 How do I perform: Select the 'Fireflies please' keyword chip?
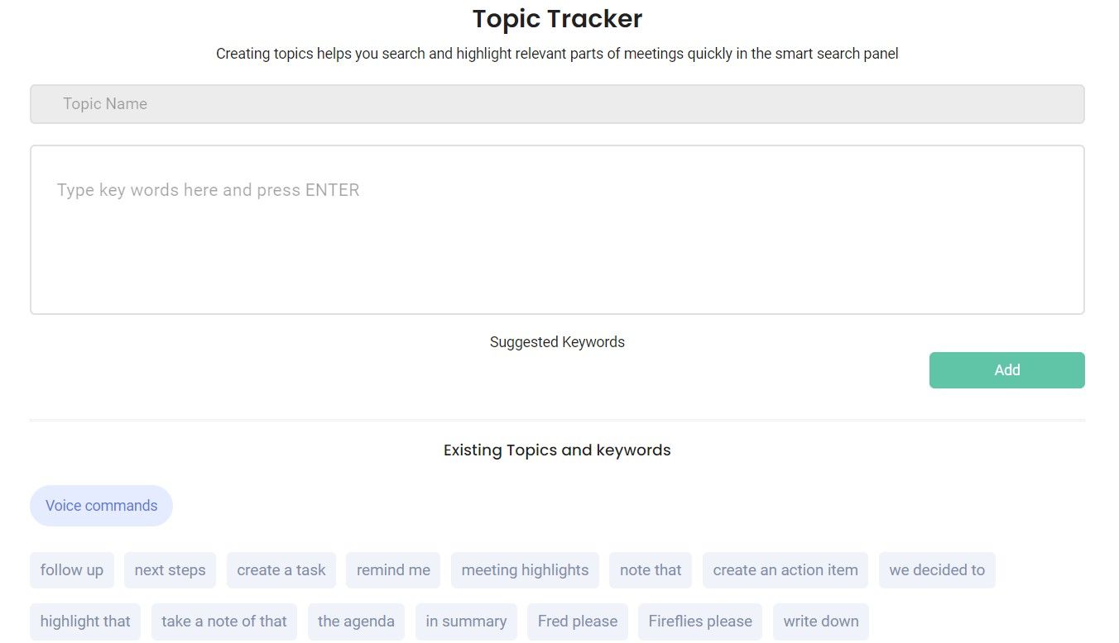[699, 621]
